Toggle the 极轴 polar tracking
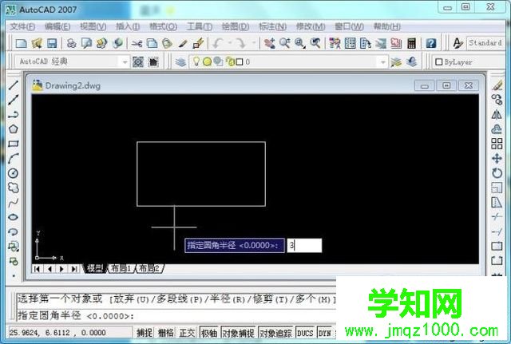 [x=209, y=333]
